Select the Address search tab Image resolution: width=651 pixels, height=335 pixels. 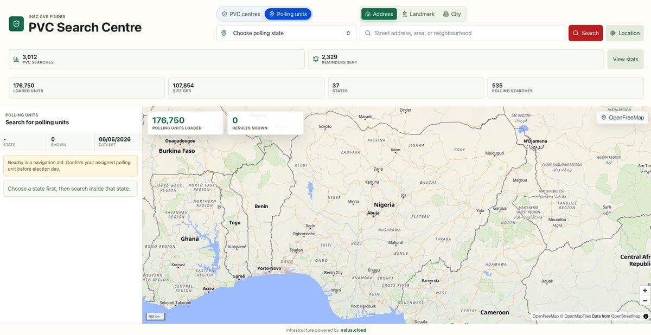pyautogui.click(x=379, y=14)
